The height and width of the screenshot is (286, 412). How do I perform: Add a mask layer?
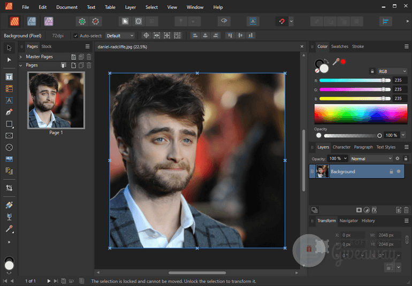[359, 210]
